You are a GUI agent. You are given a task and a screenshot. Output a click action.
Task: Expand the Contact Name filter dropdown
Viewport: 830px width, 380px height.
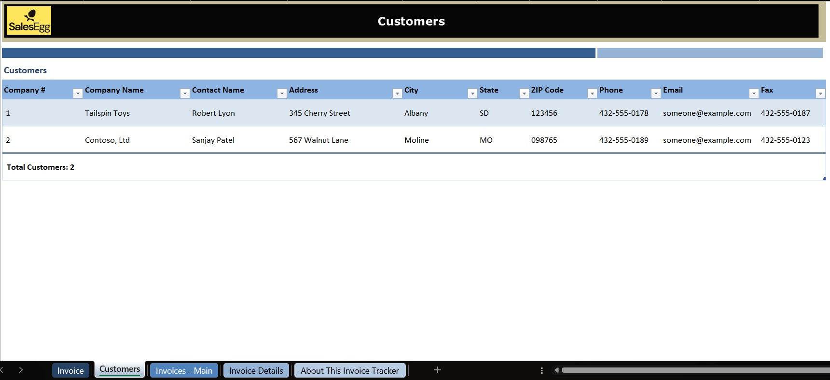click(x=282, y=94)
